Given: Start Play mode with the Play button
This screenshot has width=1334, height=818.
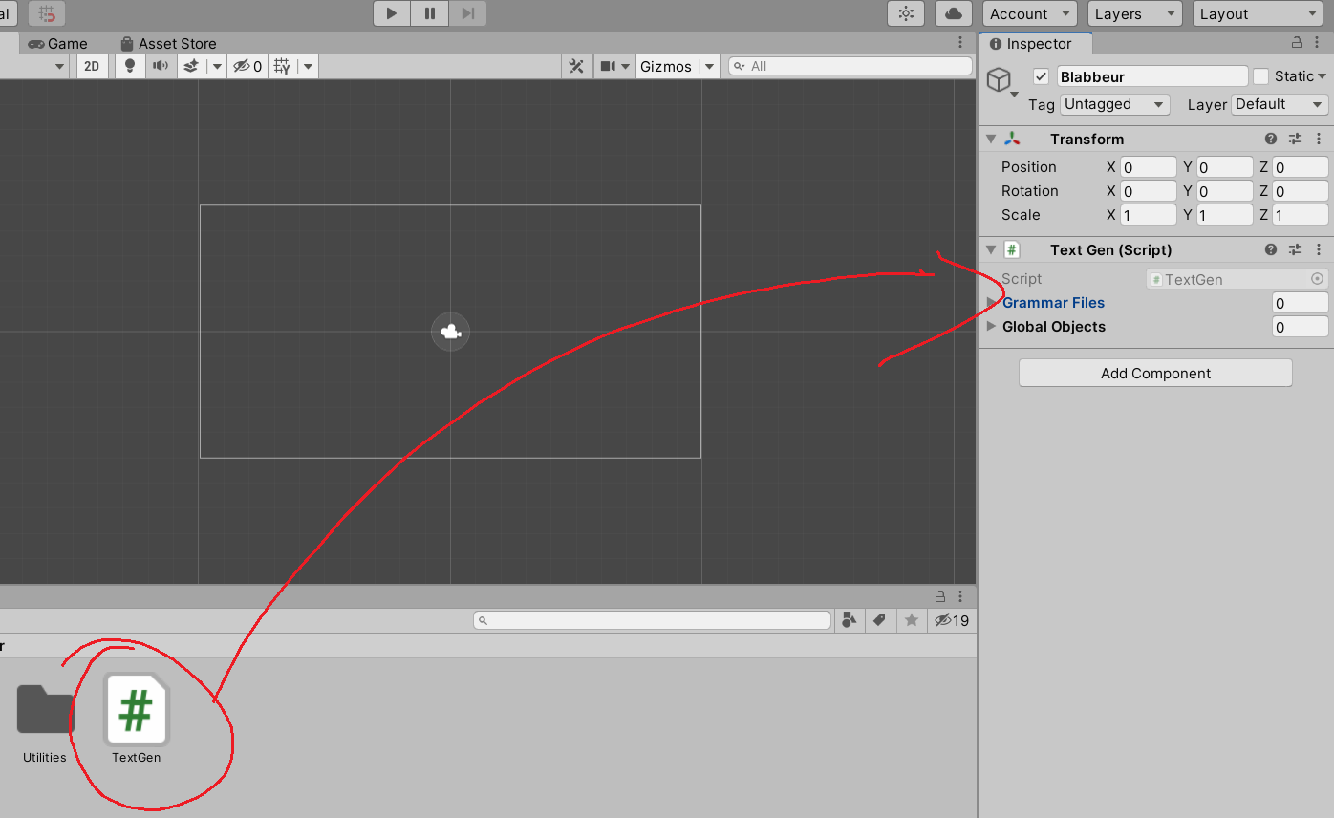Looking at the screenshot, I should (x=392, y=13).
